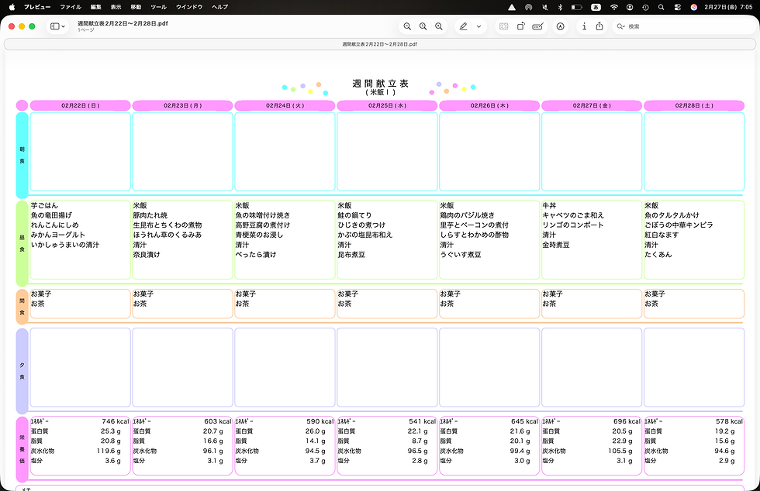Toggle the sidebar visibility button
Screen dimensions: 760x491
point(54,26)
